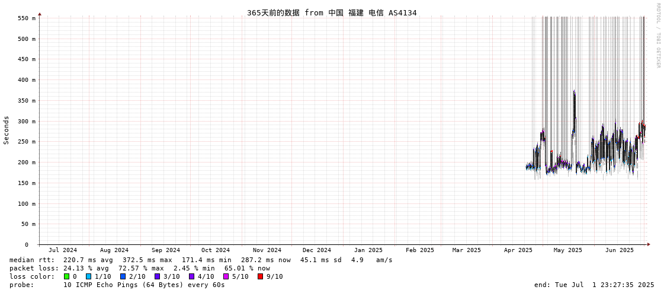
Task: Click the '400 m' y-axis tick label
Action: click(x=27, y=80)
